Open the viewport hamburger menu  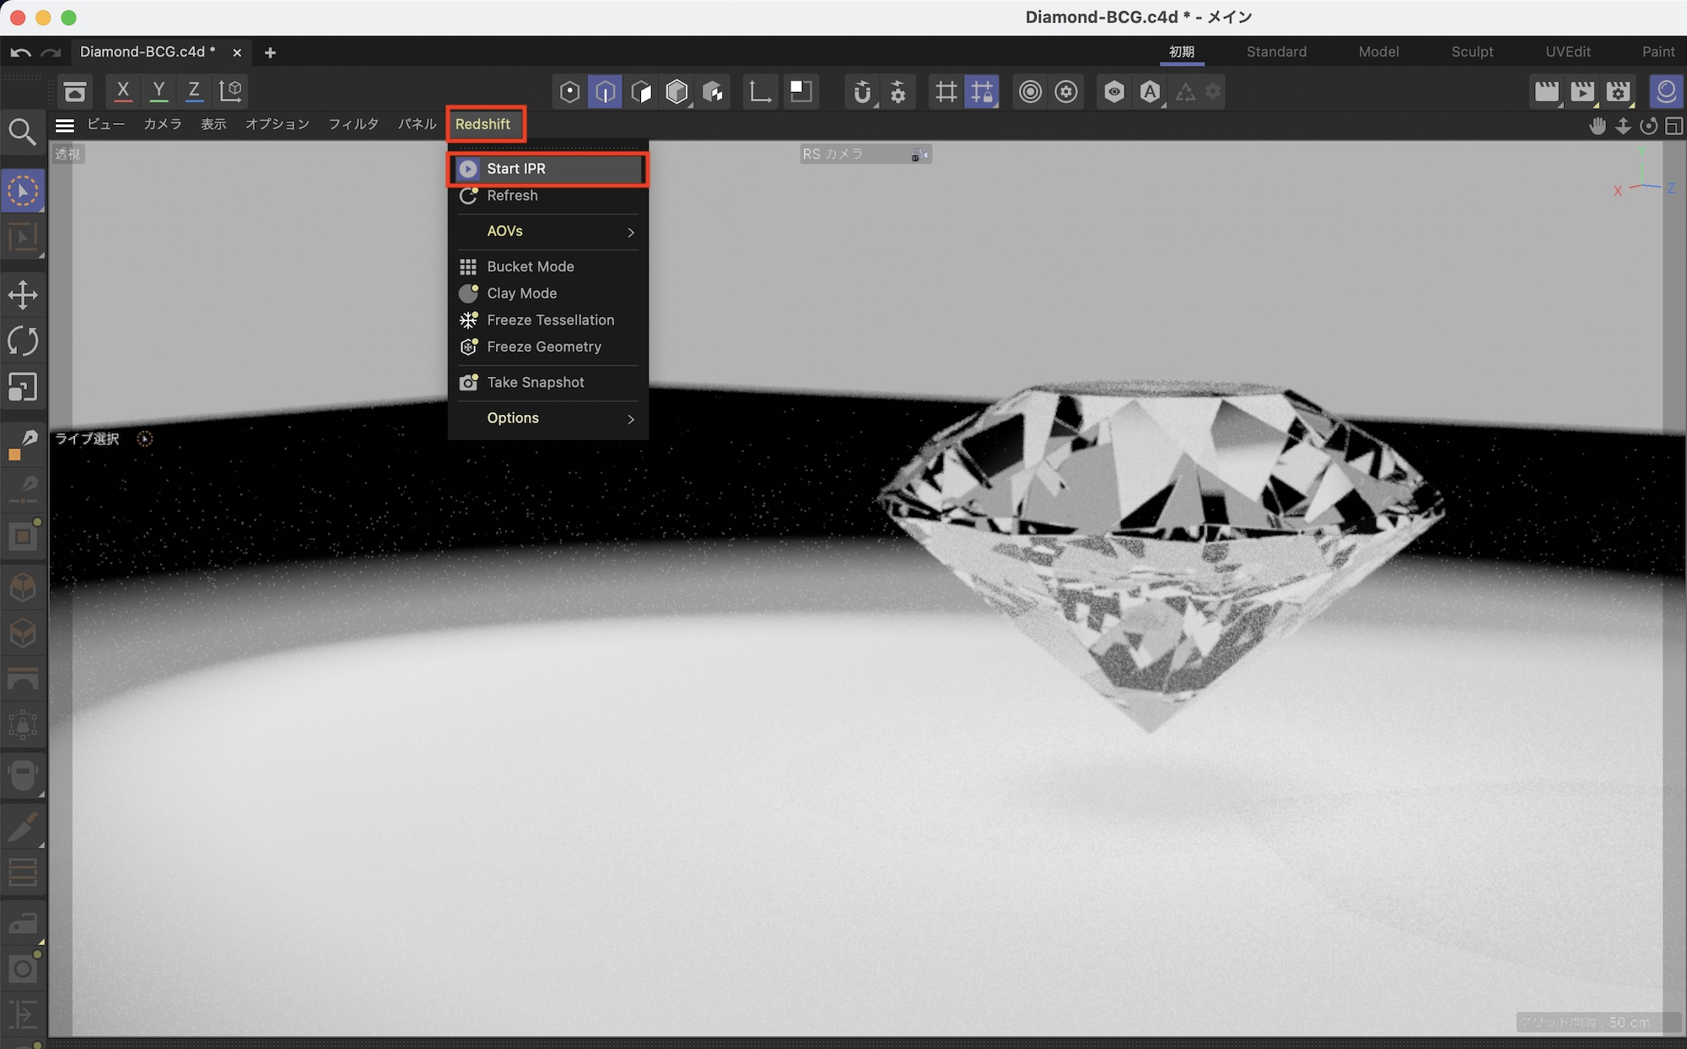point(65,125)
